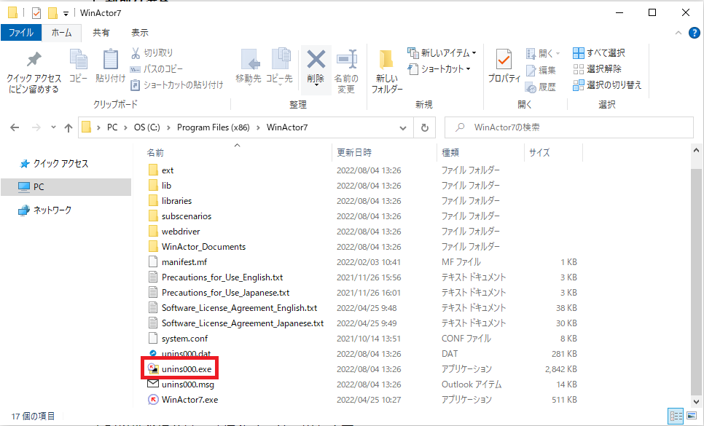Select the unins000.exe file
704x426 pixels.
pyautogui.click(x=187, y=369)
